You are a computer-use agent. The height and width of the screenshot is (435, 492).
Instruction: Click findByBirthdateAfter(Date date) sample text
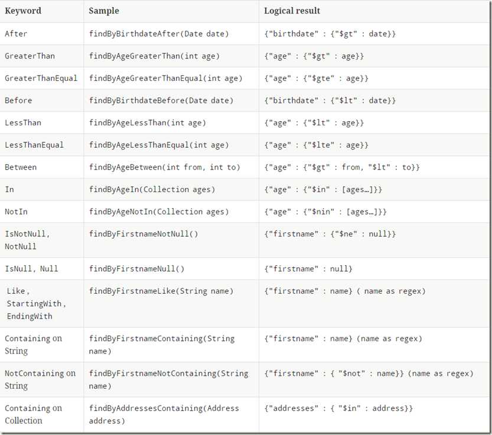[159, 34]
